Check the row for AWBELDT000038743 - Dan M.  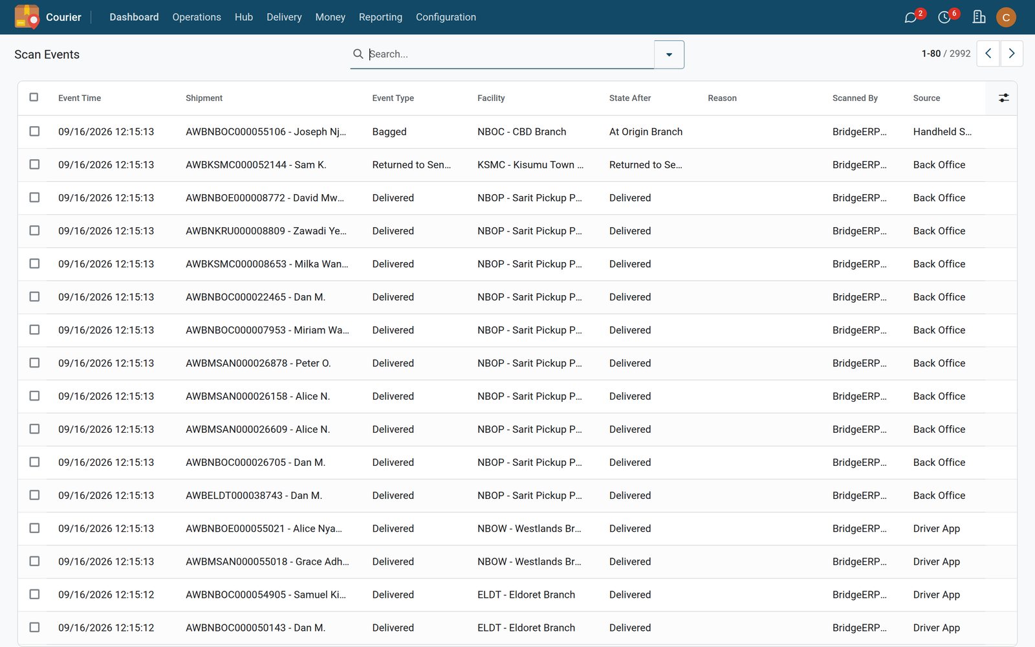coord(34,495)
